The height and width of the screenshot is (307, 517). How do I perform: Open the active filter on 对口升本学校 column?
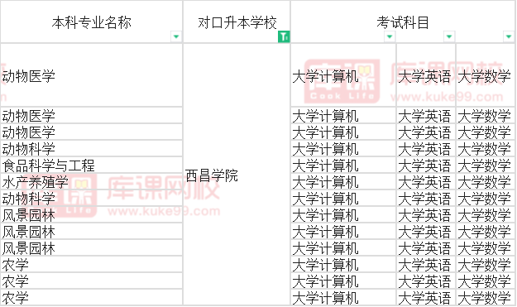click(284, 36)
